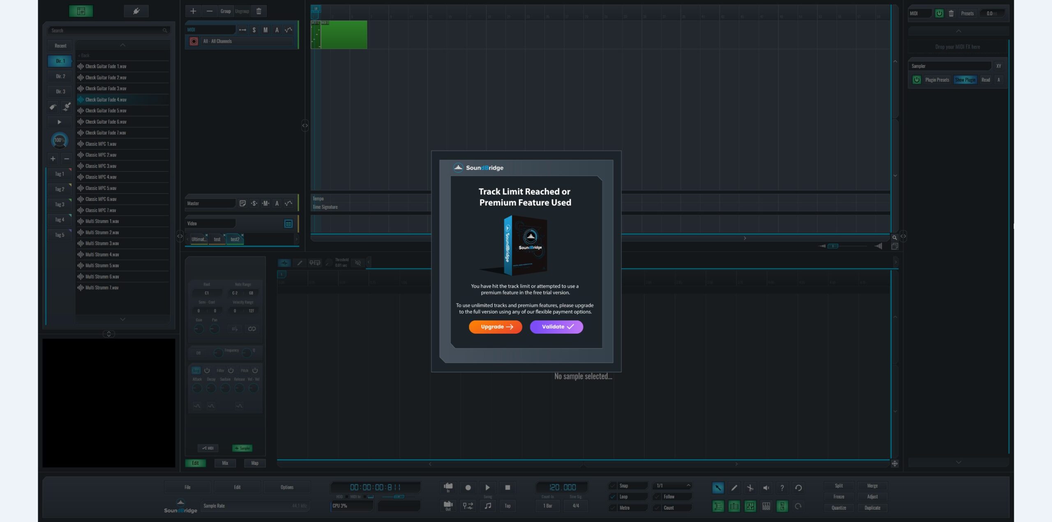This screenshot has height=522, width=1052.
Task: Toggle the Sampler power button
Action: [x=917, y=80]
